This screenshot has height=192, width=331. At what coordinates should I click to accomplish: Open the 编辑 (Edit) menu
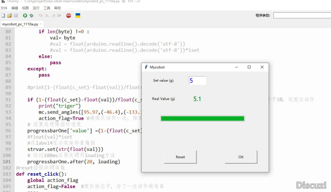click(15, 8)
